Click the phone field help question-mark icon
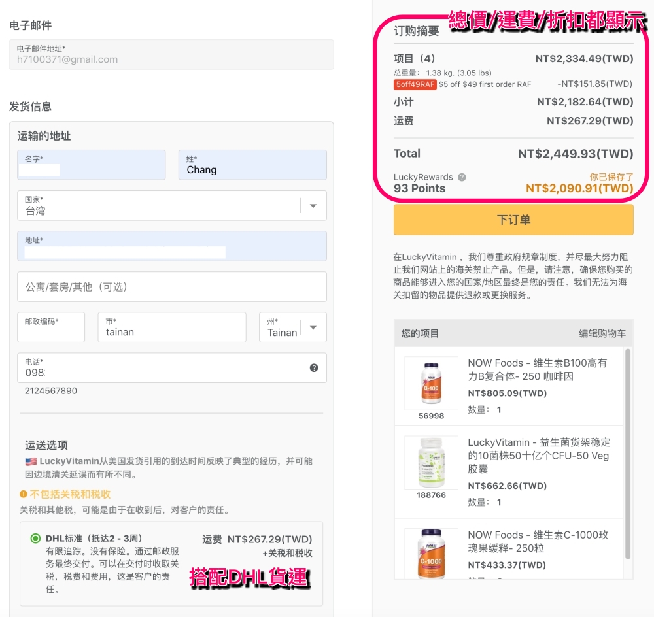Image resolution: width=654 pixels, height=617 pixels. click(x=314, y=368)
